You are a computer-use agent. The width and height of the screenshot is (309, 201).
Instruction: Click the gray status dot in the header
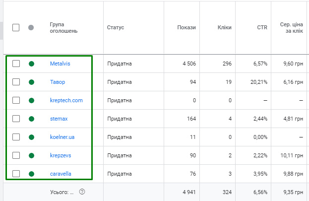(x=31, y=28)
